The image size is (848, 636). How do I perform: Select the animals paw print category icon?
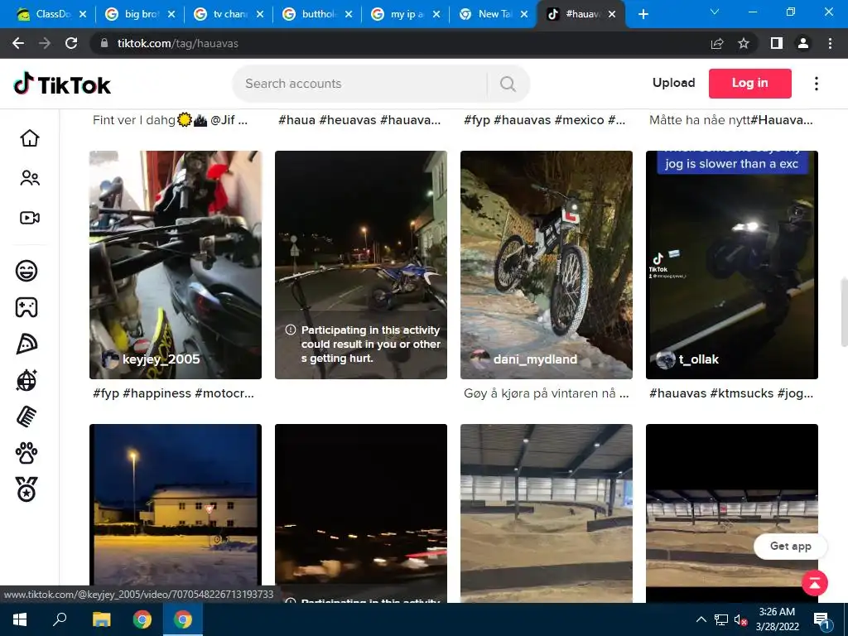[x=26, y=453]
